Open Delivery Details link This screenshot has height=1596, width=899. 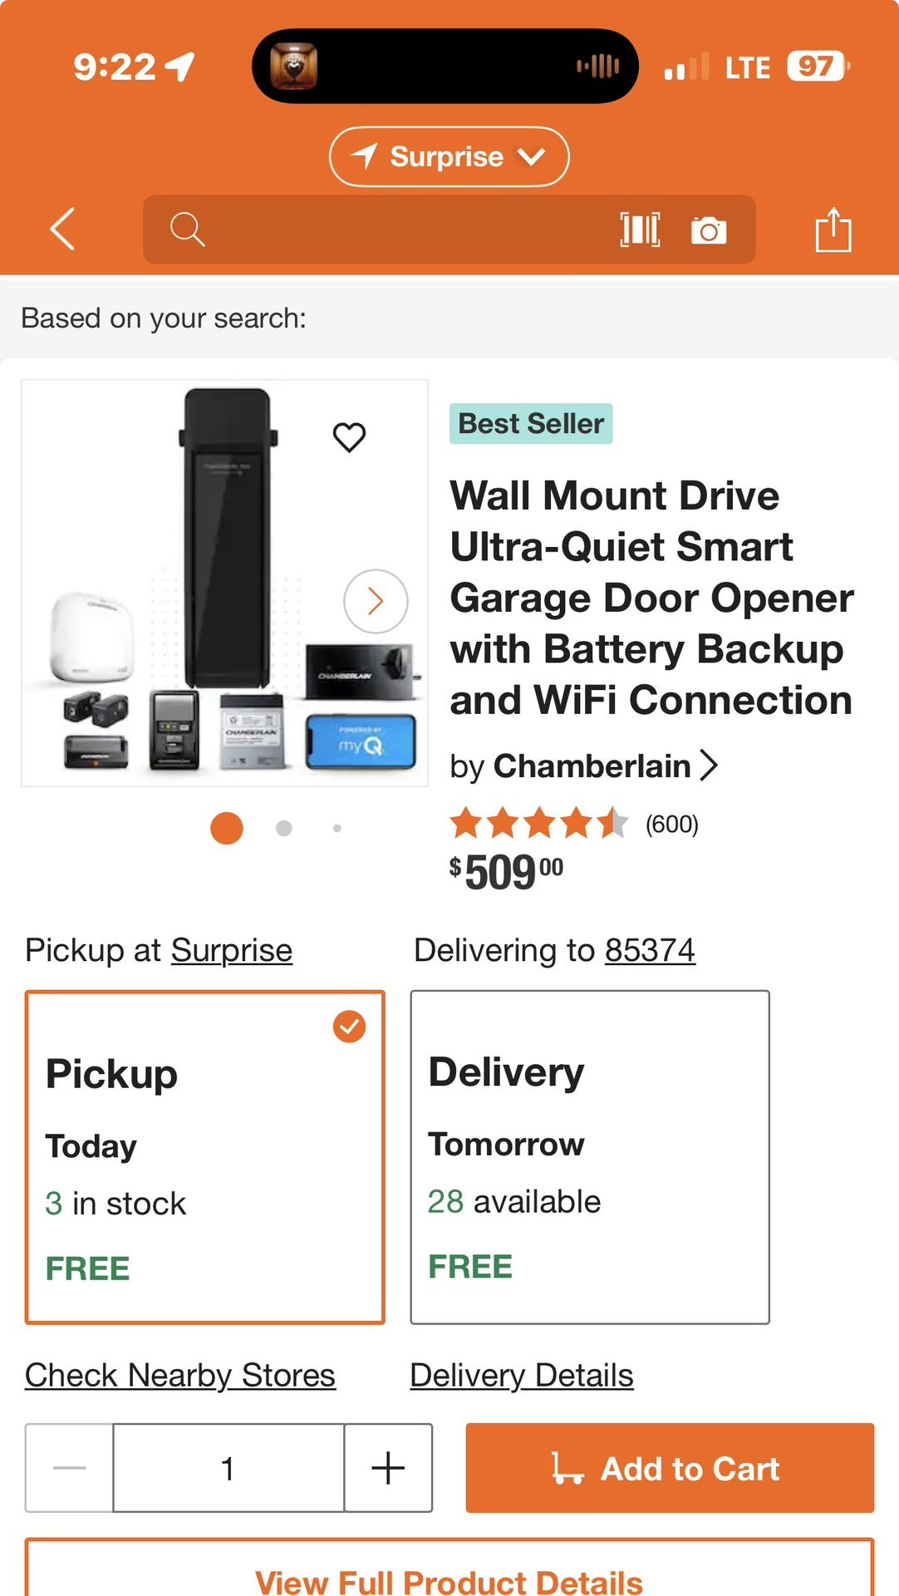522,1376
